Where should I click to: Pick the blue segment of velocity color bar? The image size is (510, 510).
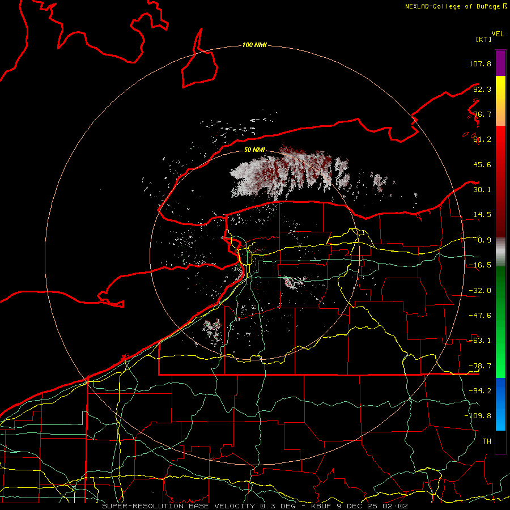(x=500, y=404)
